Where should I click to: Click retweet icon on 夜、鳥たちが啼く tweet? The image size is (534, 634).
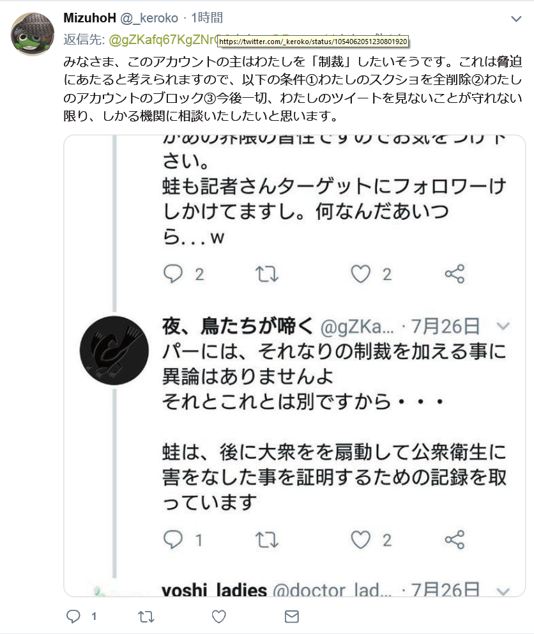[267, 540]
